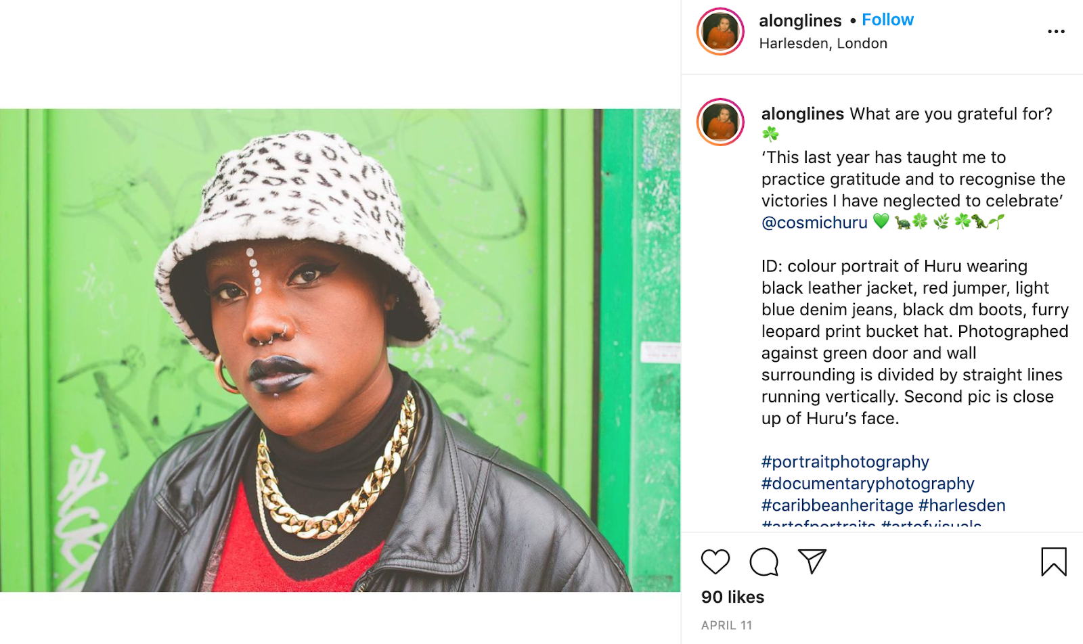
Task: Follow the alonglines account
Action: (887, 20)
